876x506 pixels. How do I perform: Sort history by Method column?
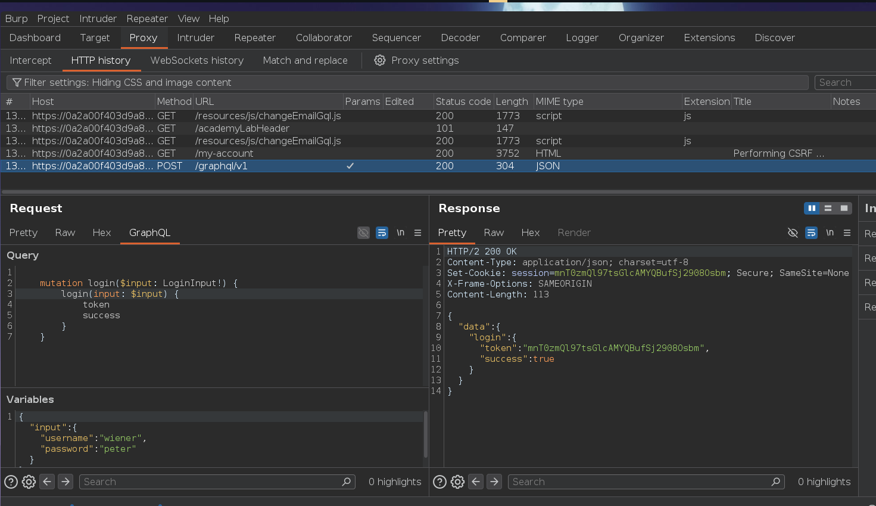(174, 101)
